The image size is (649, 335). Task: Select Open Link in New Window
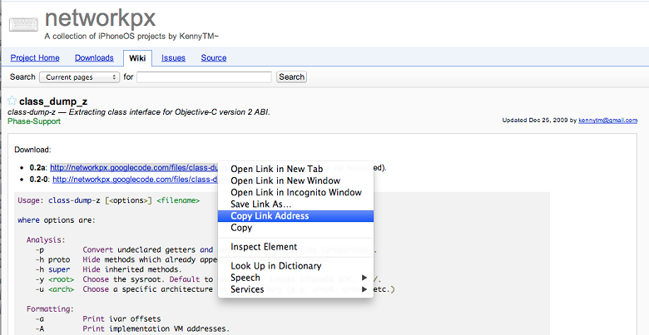point(284,180)
